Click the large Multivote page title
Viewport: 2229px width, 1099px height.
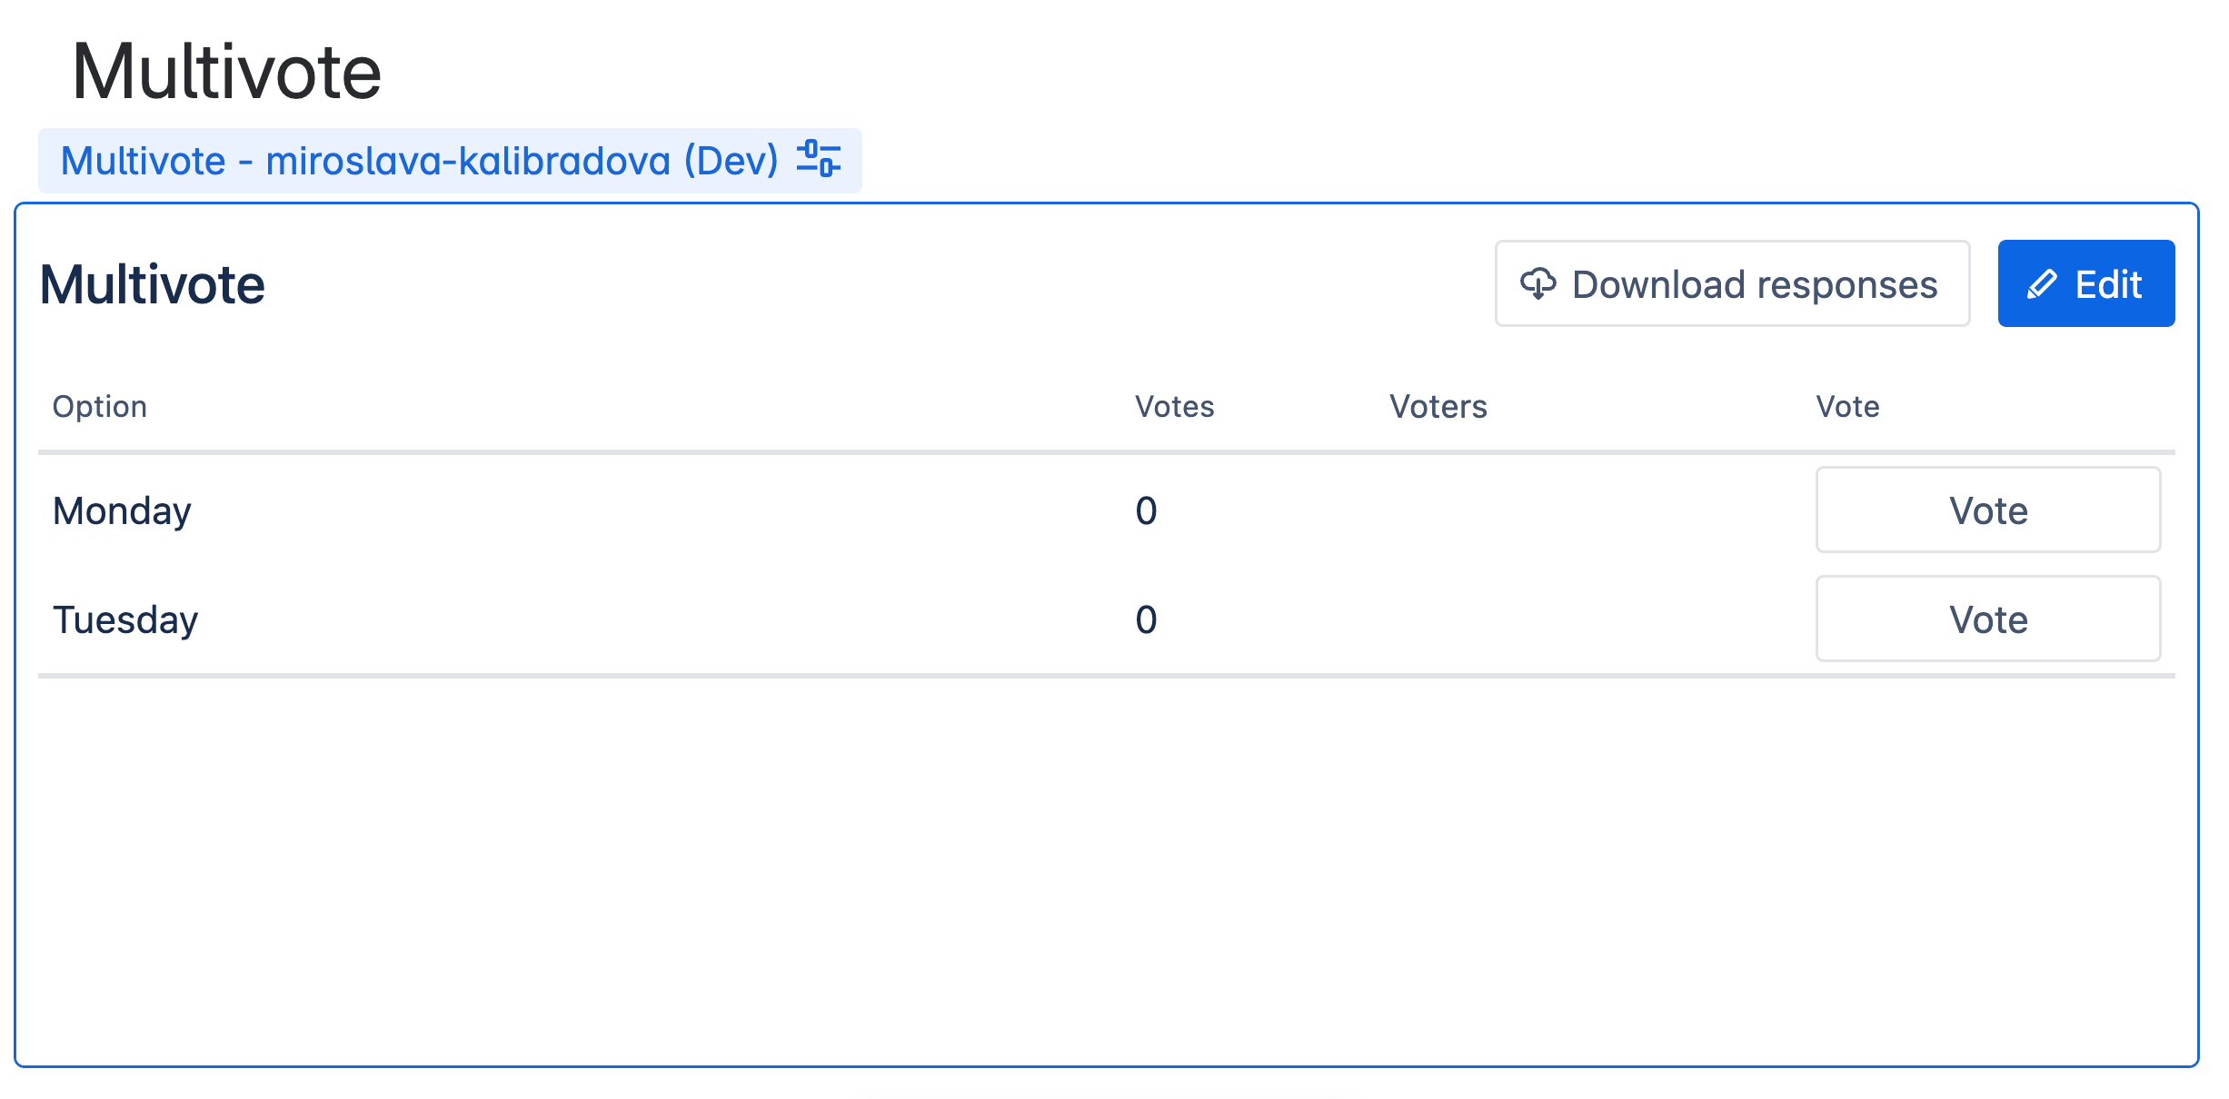pos(226,72)
